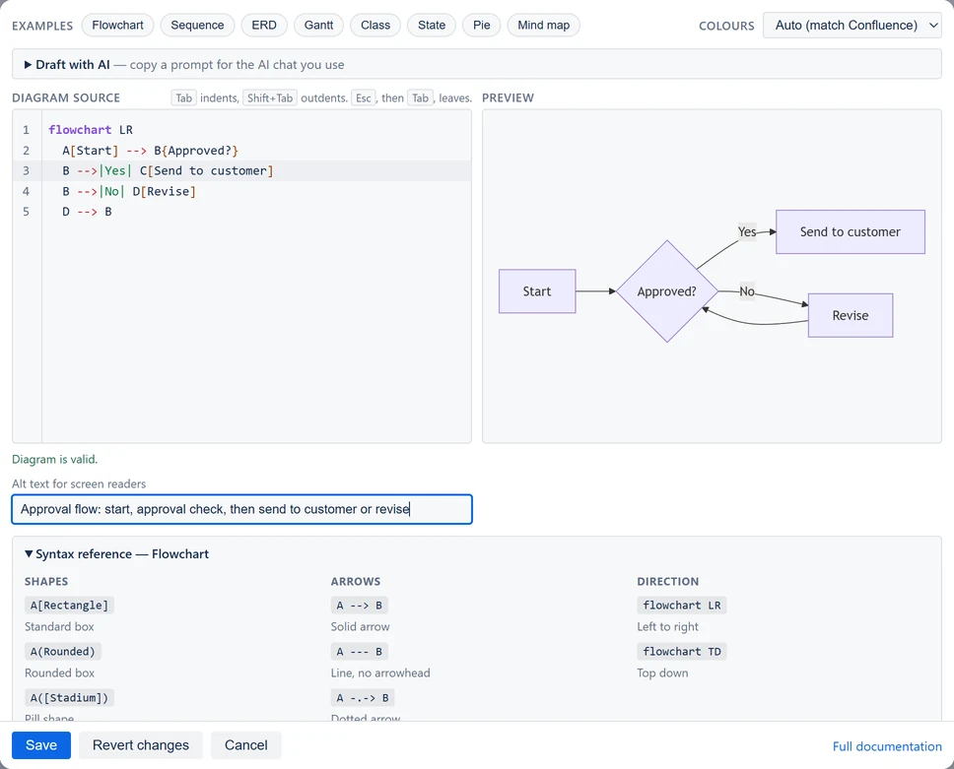Load the Mind map example
Viewport: 954px width, 769px height.
[543, 26]
